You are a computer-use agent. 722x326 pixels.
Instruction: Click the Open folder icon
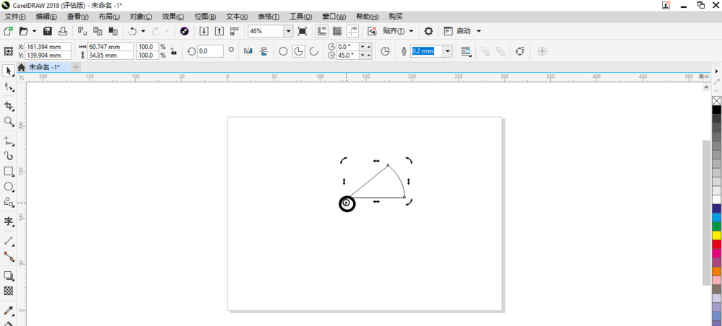24,31
